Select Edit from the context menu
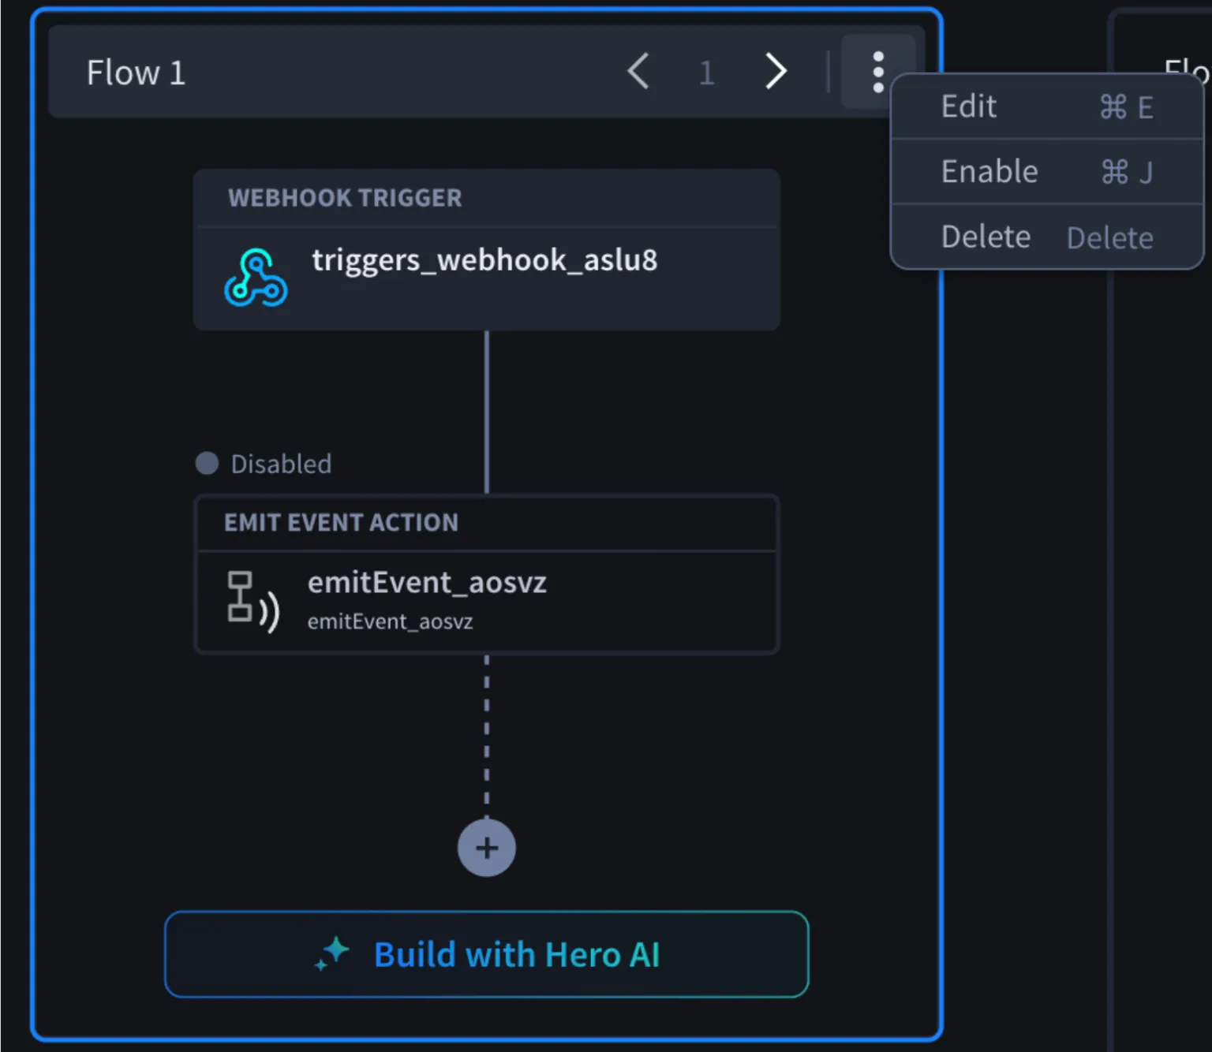This screenshot has height=1052, width=1212. 1046,106
